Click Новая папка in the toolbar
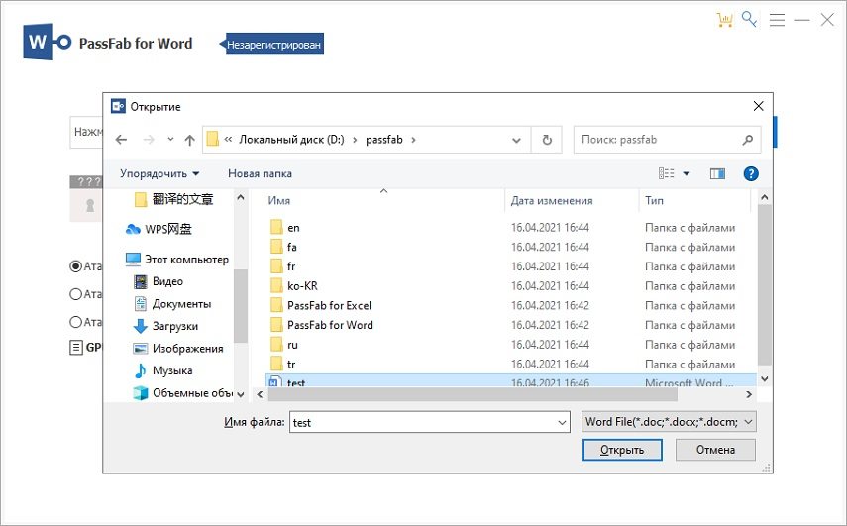847x526 pixels. 260,173
